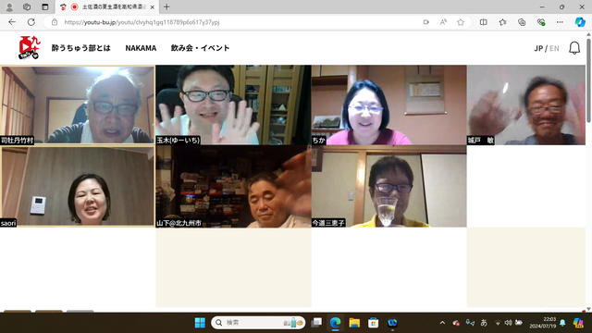Open the notification bell on the page
This screenshot has width=592, height=333.
pyautogui.click(x=574, y=48)
